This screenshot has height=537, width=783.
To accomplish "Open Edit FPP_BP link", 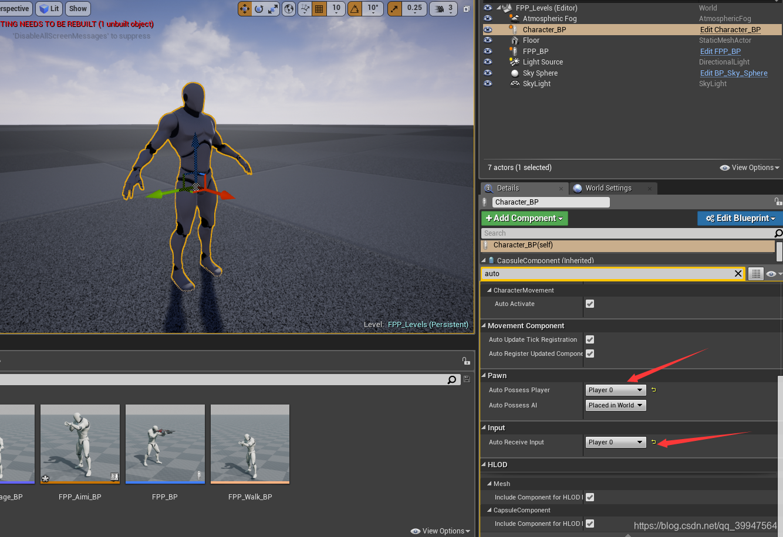I will click(x=720, y=52).
